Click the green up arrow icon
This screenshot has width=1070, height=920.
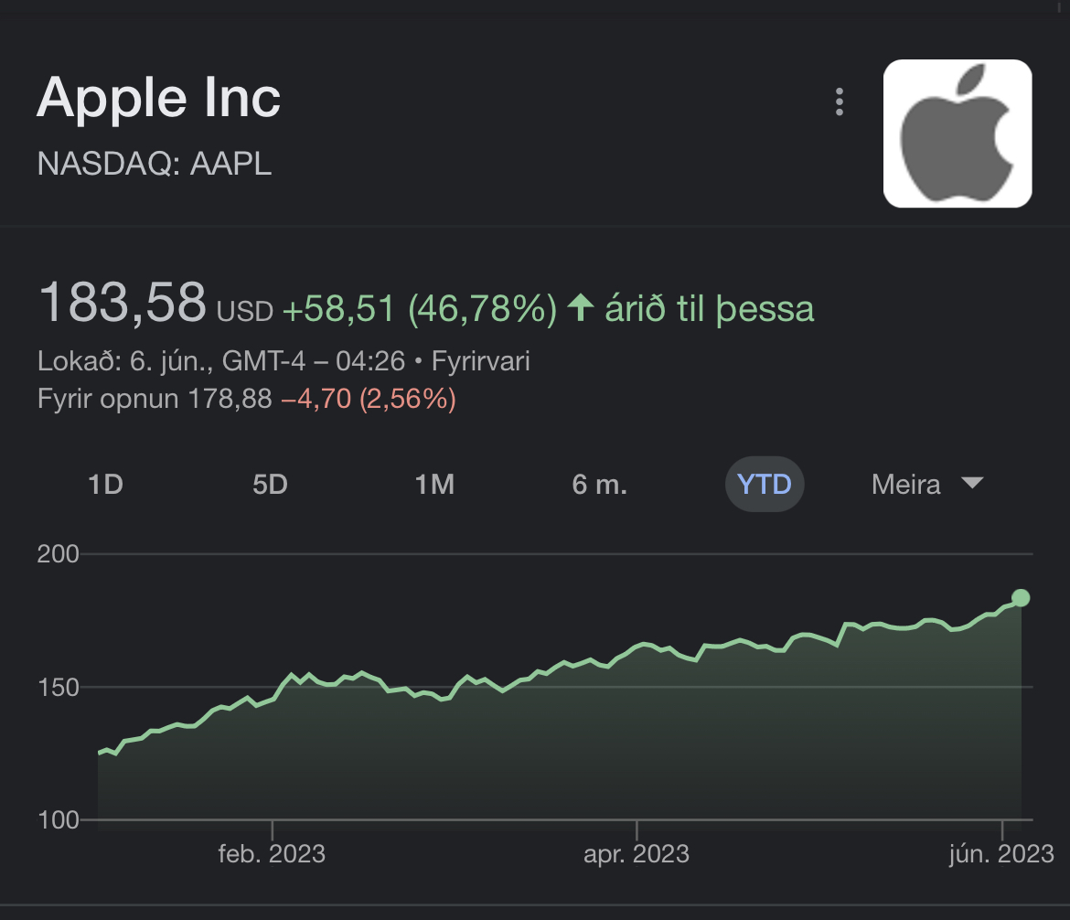pos(581,307)
